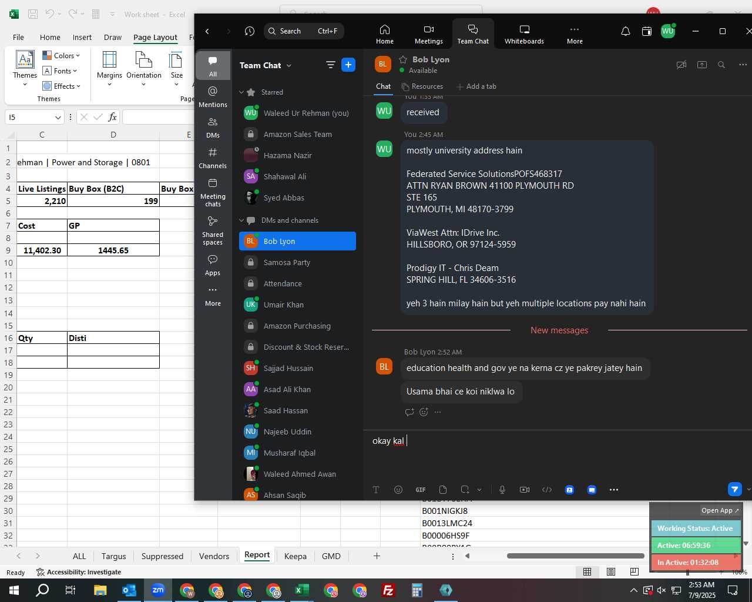Open GIF picker in compose bar
Viewport: 752px width, 602px height.
pos(421,490)
